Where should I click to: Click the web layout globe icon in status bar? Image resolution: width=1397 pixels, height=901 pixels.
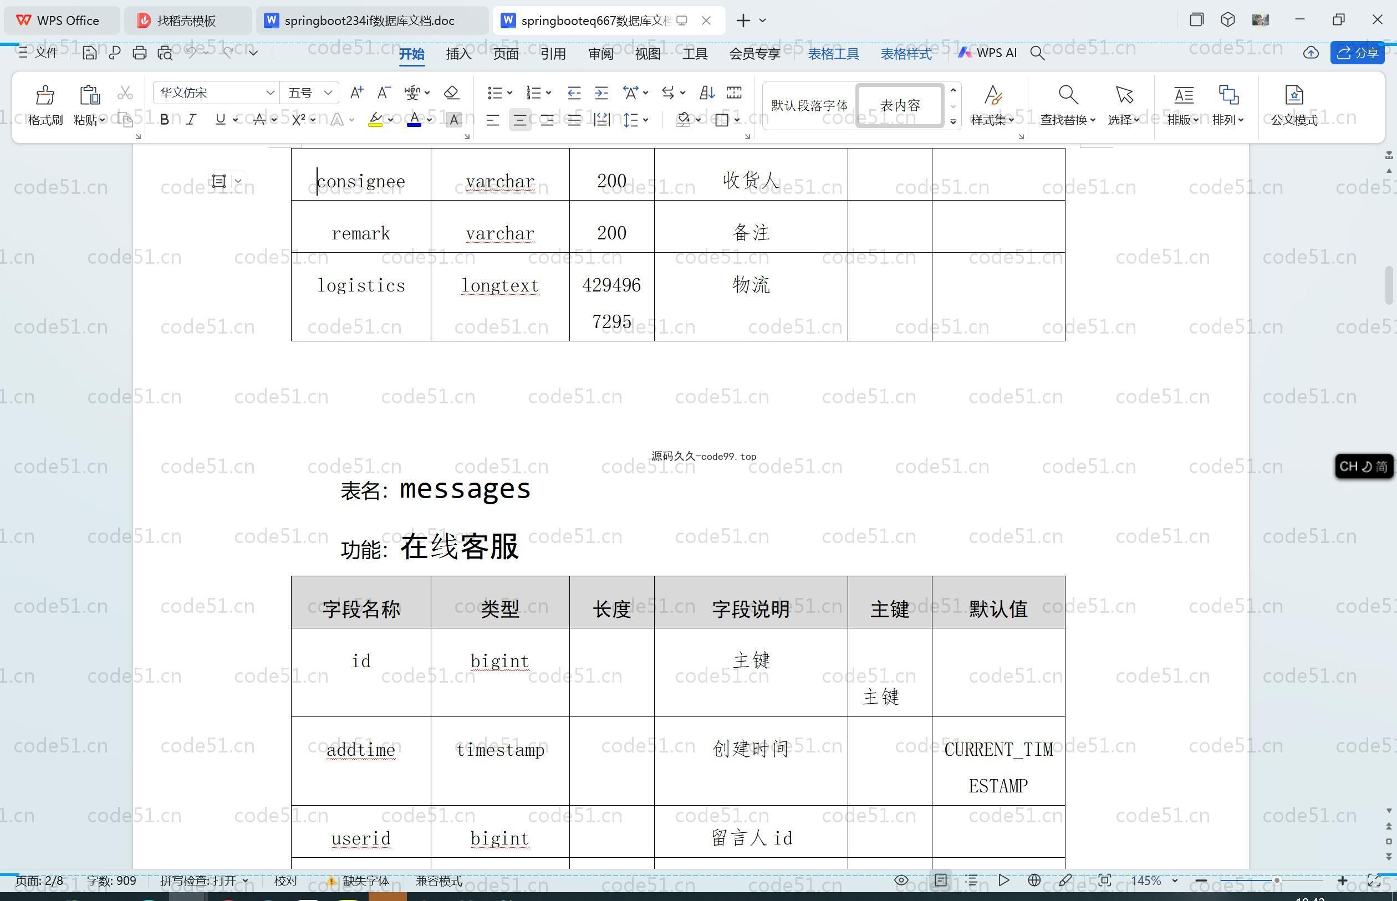click(x=1034, y=880)
